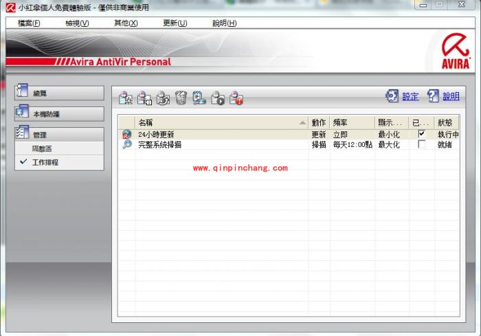Open 隔離區 in the sidebar
The image size is (481, 336).
(42, 148)
